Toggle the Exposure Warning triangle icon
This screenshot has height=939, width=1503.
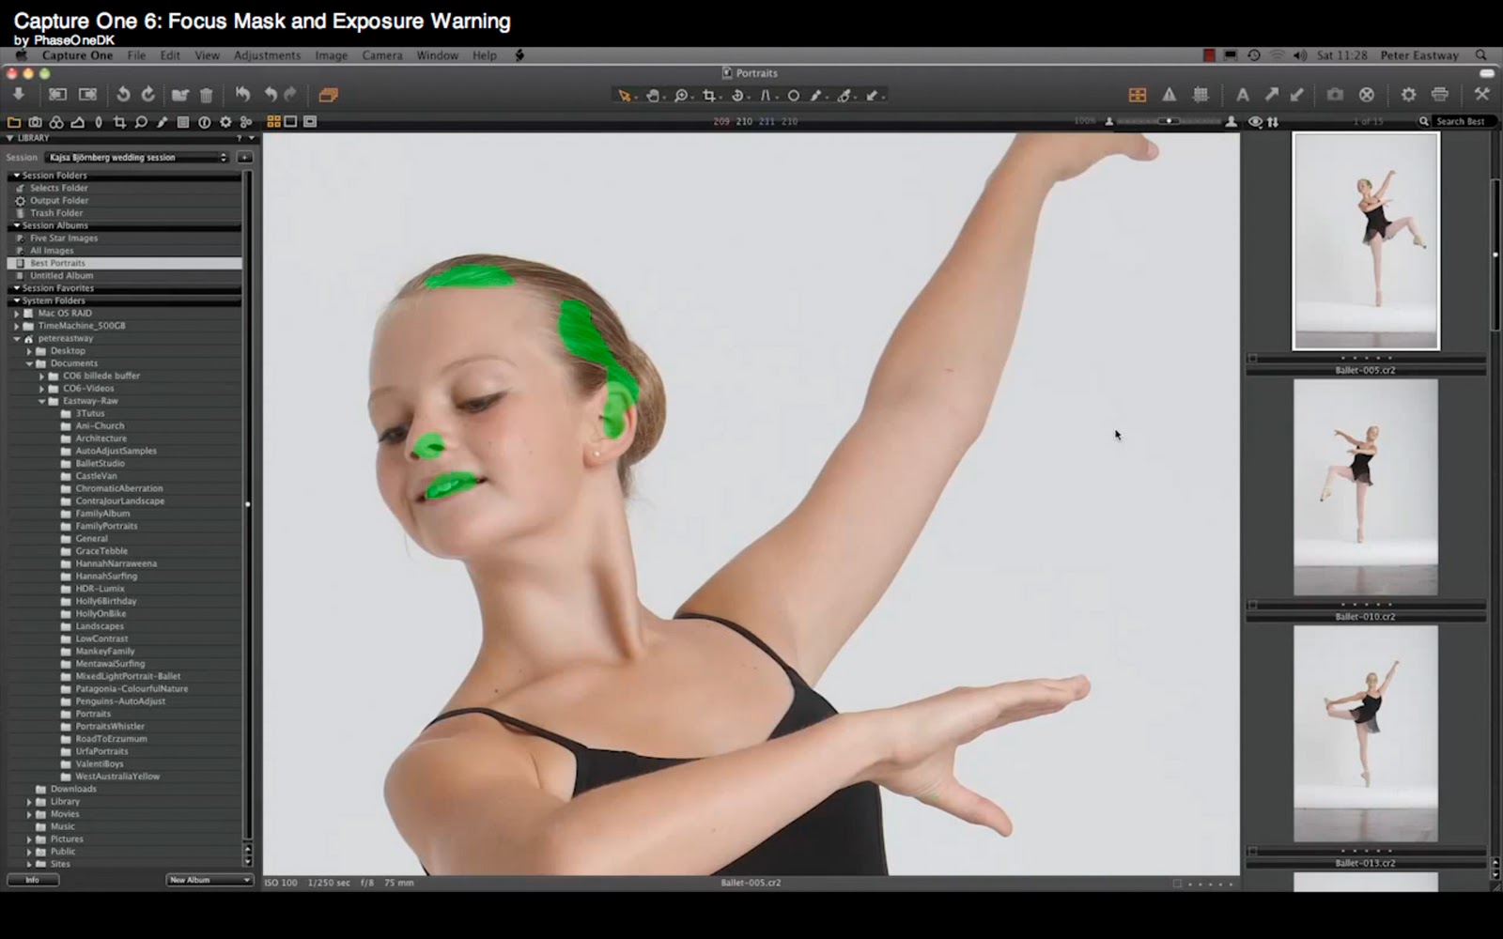click(x=1170, y=95)
